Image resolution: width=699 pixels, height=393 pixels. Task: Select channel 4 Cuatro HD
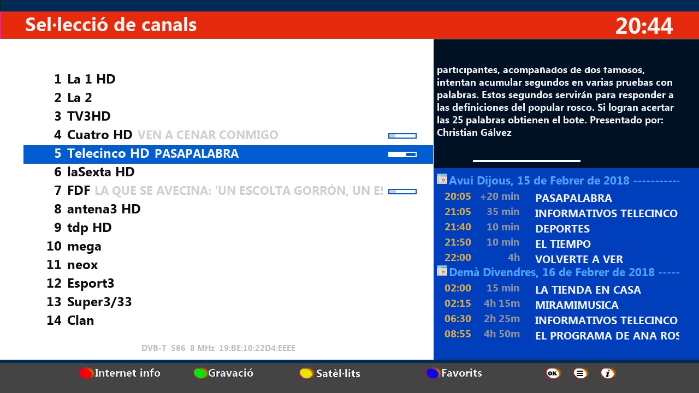tap(228, 135)
